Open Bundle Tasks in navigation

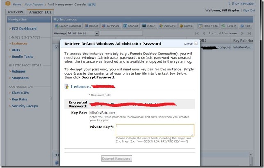click(23, 57)
